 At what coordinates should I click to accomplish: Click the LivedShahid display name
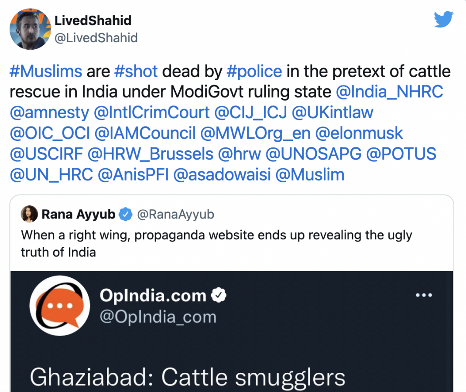tap(93, 20)
